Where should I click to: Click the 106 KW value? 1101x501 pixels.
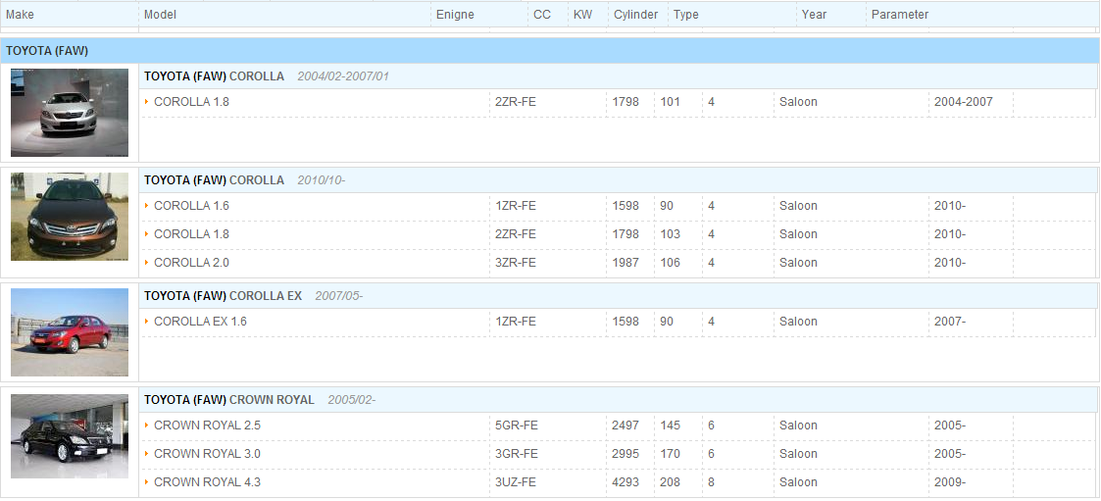pyautogui.click(x=670, y=263)
